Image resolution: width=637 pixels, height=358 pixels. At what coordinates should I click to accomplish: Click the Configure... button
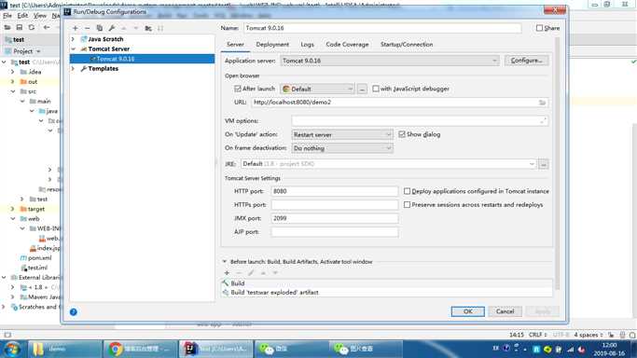[x=527, y=61]
